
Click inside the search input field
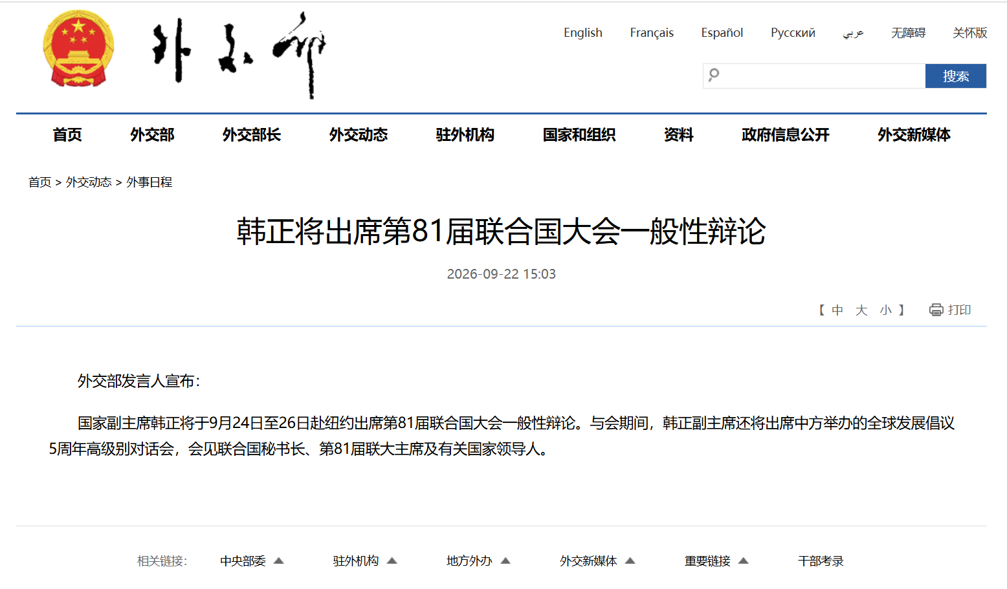pos(822,76)
